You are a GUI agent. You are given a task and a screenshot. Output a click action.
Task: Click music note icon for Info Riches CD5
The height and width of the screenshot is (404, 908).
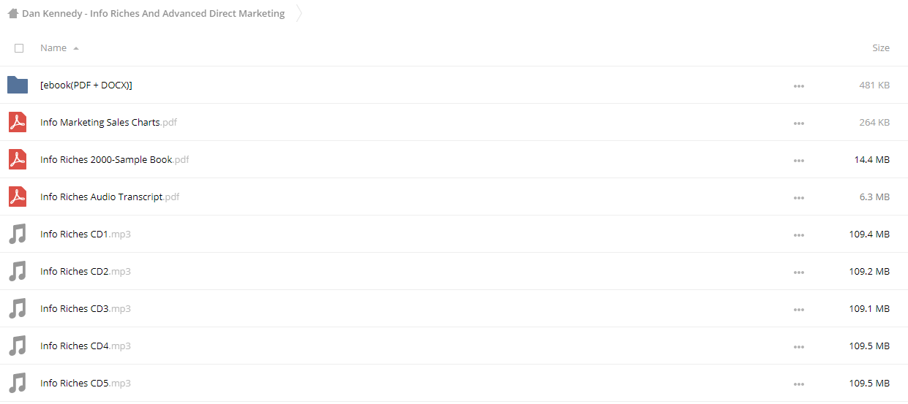pyautogui.click(x=18, y=383)
